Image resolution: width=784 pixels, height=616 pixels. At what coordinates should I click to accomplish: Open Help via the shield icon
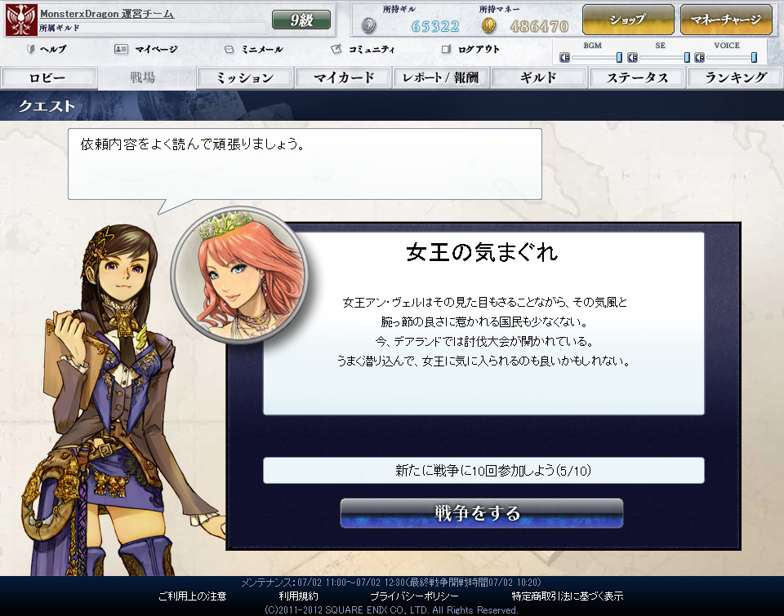click(32, 49)
